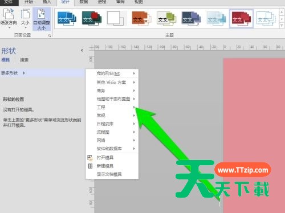Viewport: 285px width, 213px height.
Task: Choose 显示文档模具 show document stencil
Action: tap(112, 174)
